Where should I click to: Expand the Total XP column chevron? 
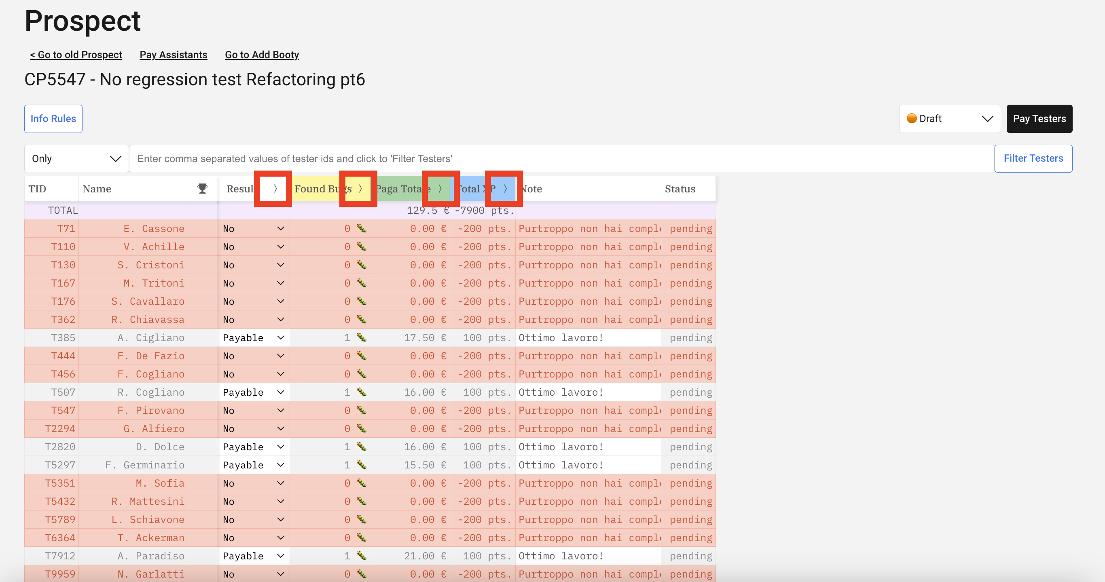click(505, 189)
